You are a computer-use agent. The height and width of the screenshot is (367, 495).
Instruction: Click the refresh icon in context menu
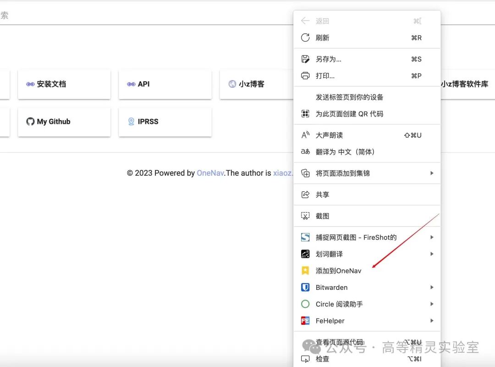point(305,38)
